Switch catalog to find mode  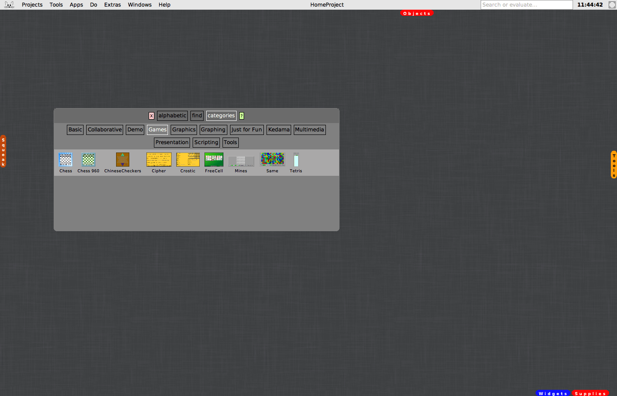(197, 116)
